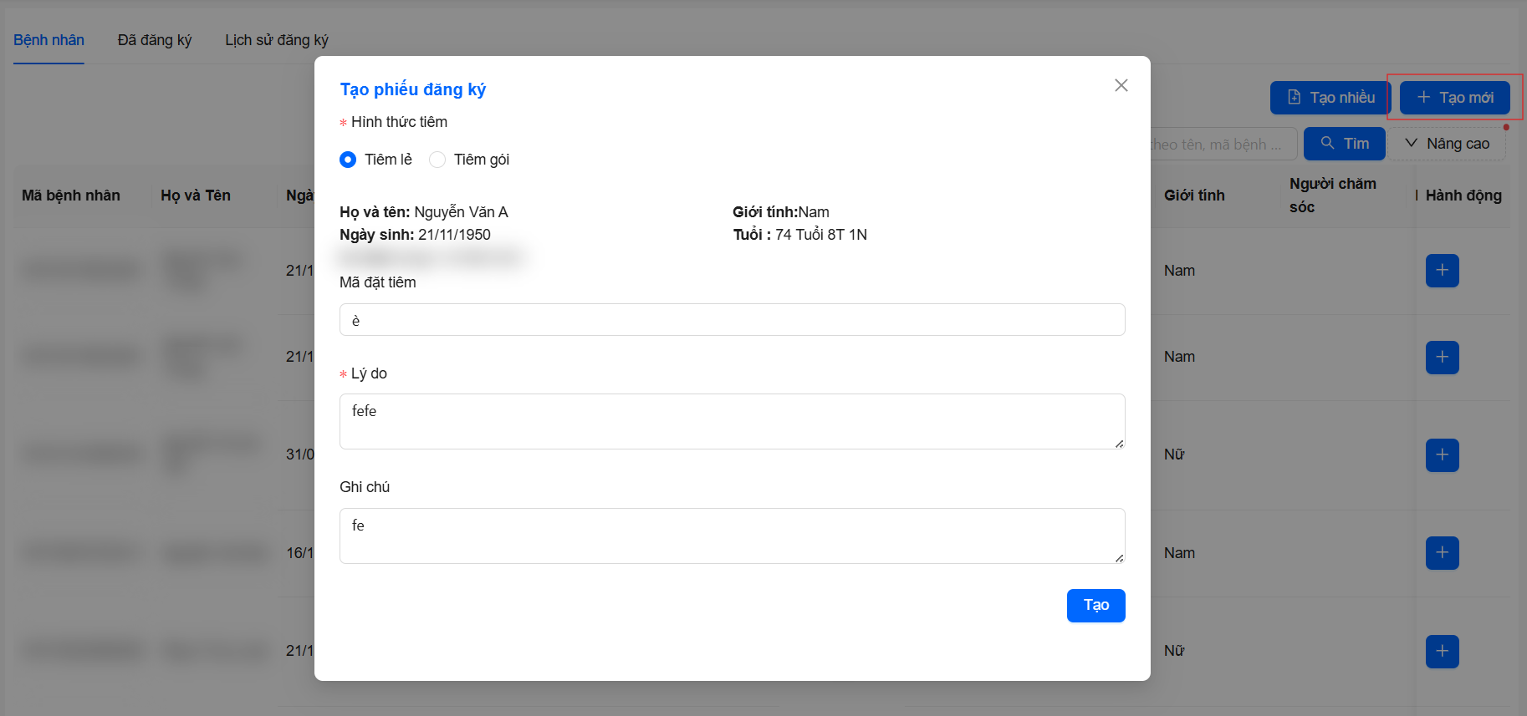Click plus icon in fourth patient row
The image size is (1527, 716).
1442,553
